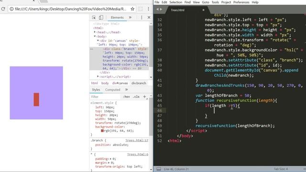This screenshot has width=306, height=172.
Task: Go to the next tab with right arrow
Action: point(161,9)
